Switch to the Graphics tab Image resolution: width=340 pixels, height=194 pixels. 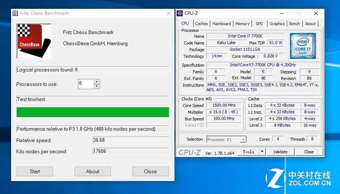point(277,24)
